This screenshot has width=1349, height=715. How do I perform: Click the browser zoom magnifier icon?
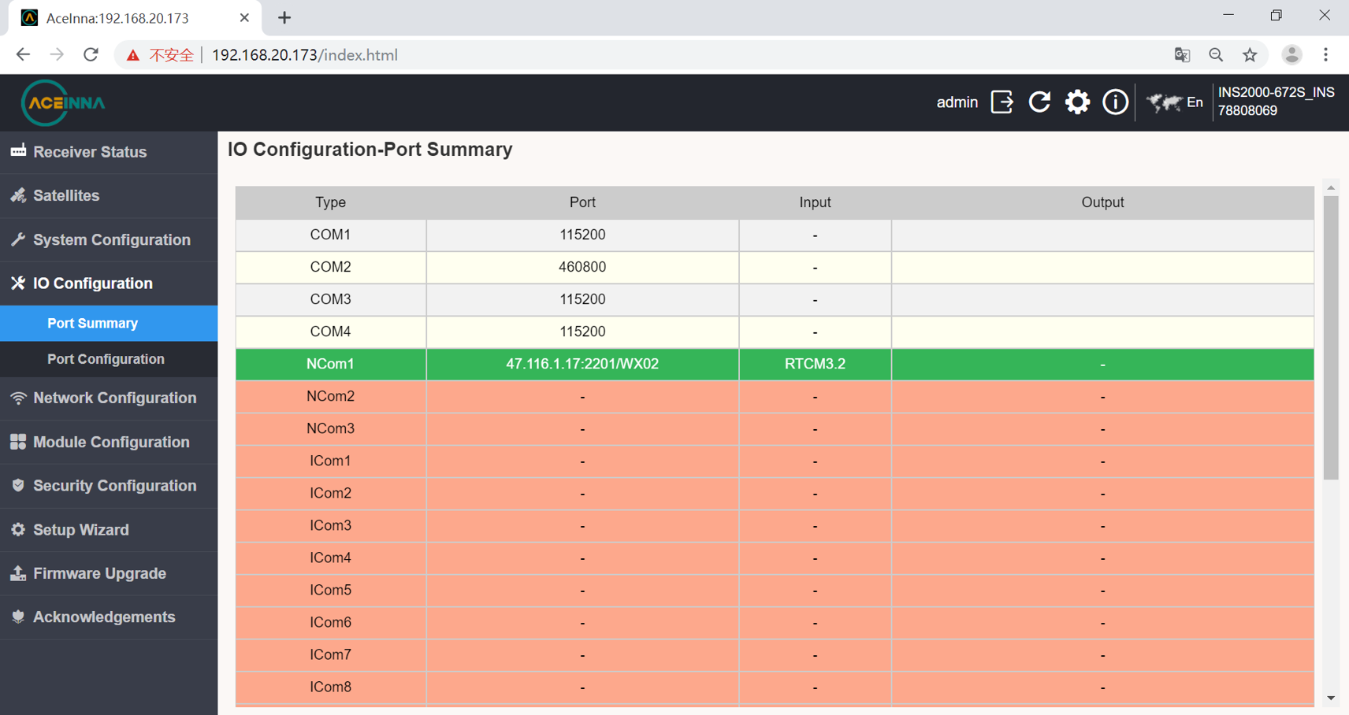coord(1216,55)
